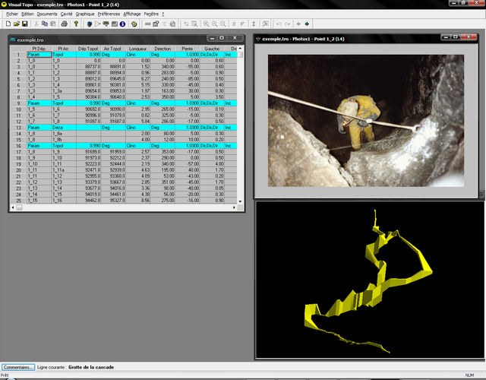Open the Cavité menu
Image resolution: width=486 pixels, height=380 pixels.
67,14
